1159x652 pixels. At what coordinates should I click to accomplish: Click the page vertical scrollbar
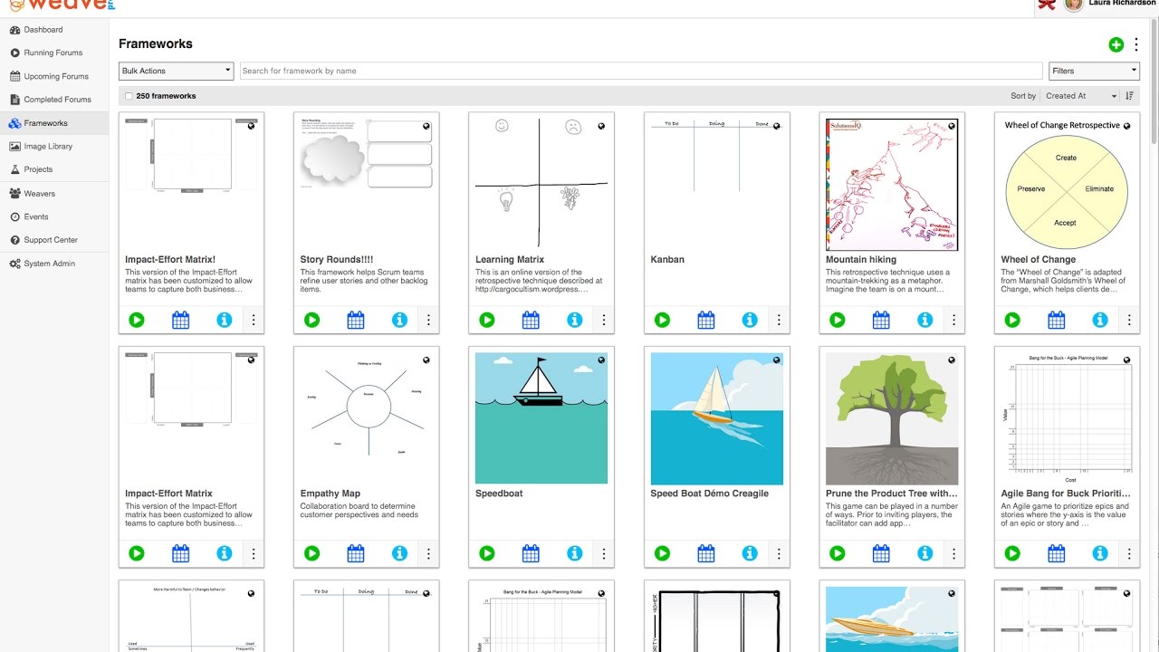1154,335
